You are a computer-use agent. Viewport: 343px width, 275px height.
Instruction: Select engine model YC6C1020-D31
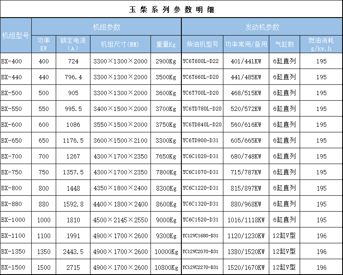pyautogui.click(x=201, y=156)
